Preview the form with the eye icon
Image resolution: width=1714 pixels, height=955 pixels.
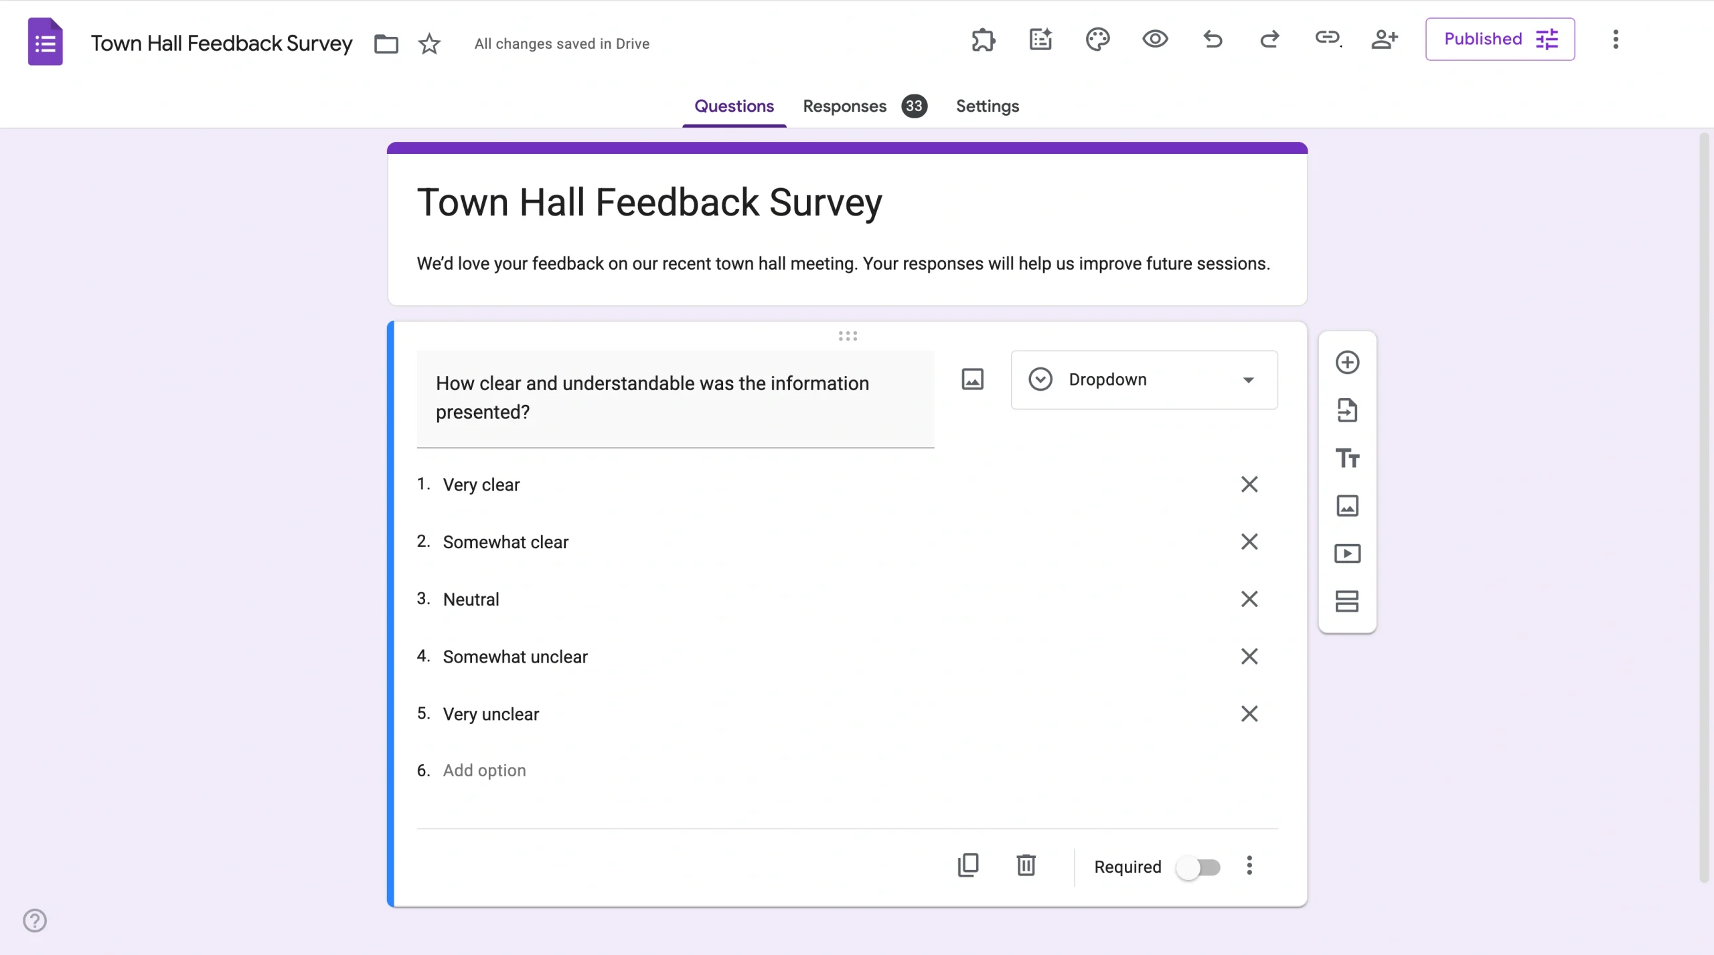[x=1155, y=40]
